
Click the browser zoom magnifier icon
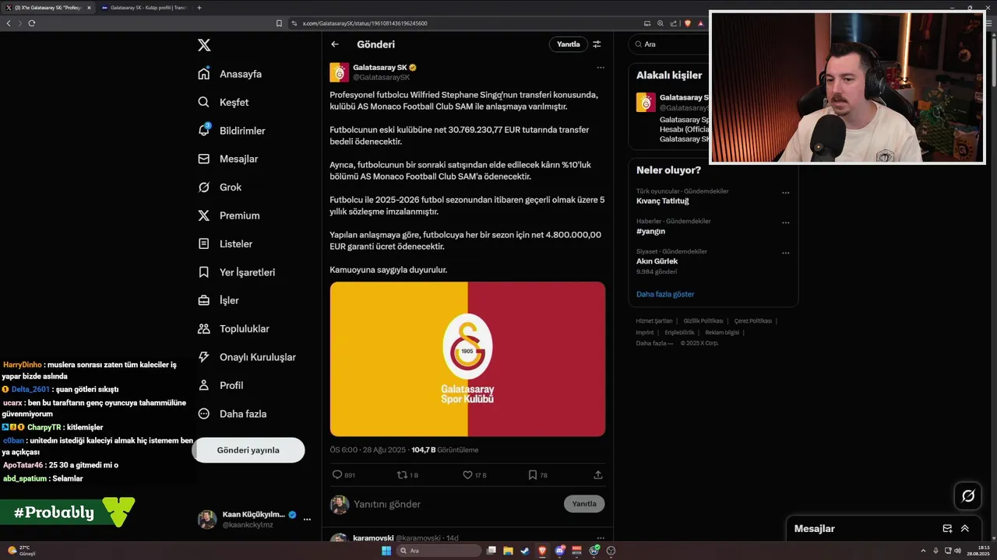click(661, 23)
